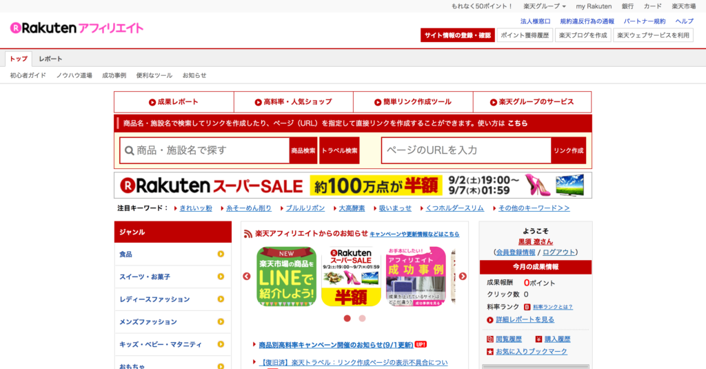Click the 閲覧履歴 icon
This screenshot has width=706, height=369.
[490, 339]
